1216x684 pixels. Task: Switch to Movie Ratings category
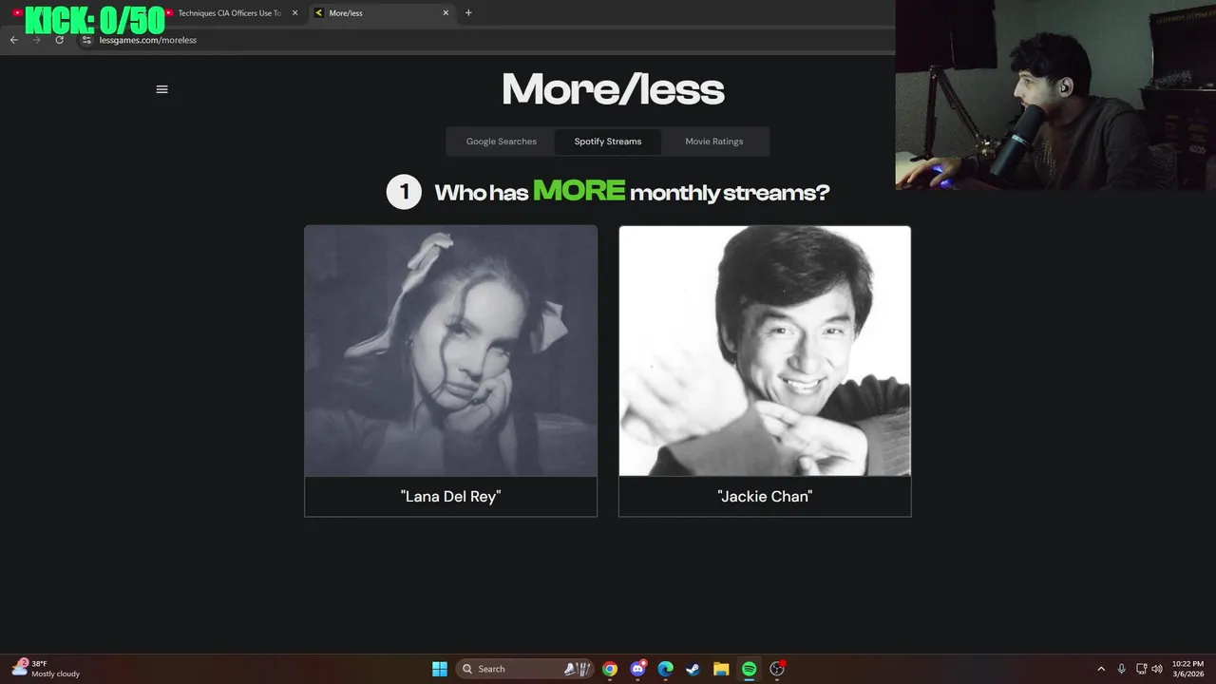[714, 142]
